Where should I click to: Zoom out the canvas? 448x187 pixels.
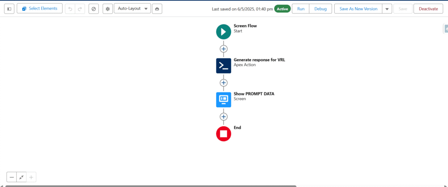tap(12, 177)
